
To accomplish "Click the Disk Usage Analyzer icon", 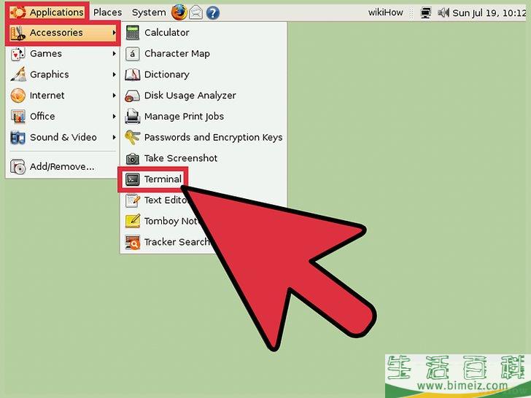I will pos(132,95).
